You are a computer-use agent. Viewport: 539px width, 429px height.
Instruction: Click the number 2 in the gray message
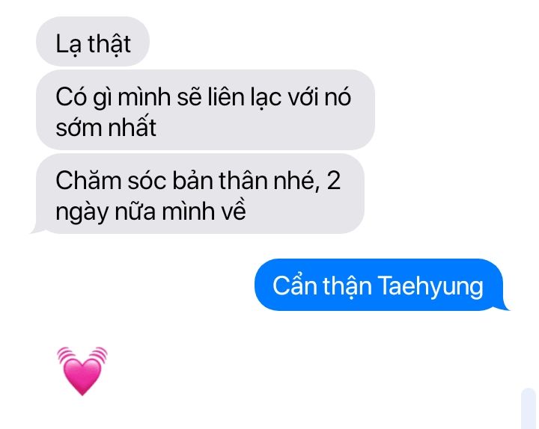tap(333, 180)
